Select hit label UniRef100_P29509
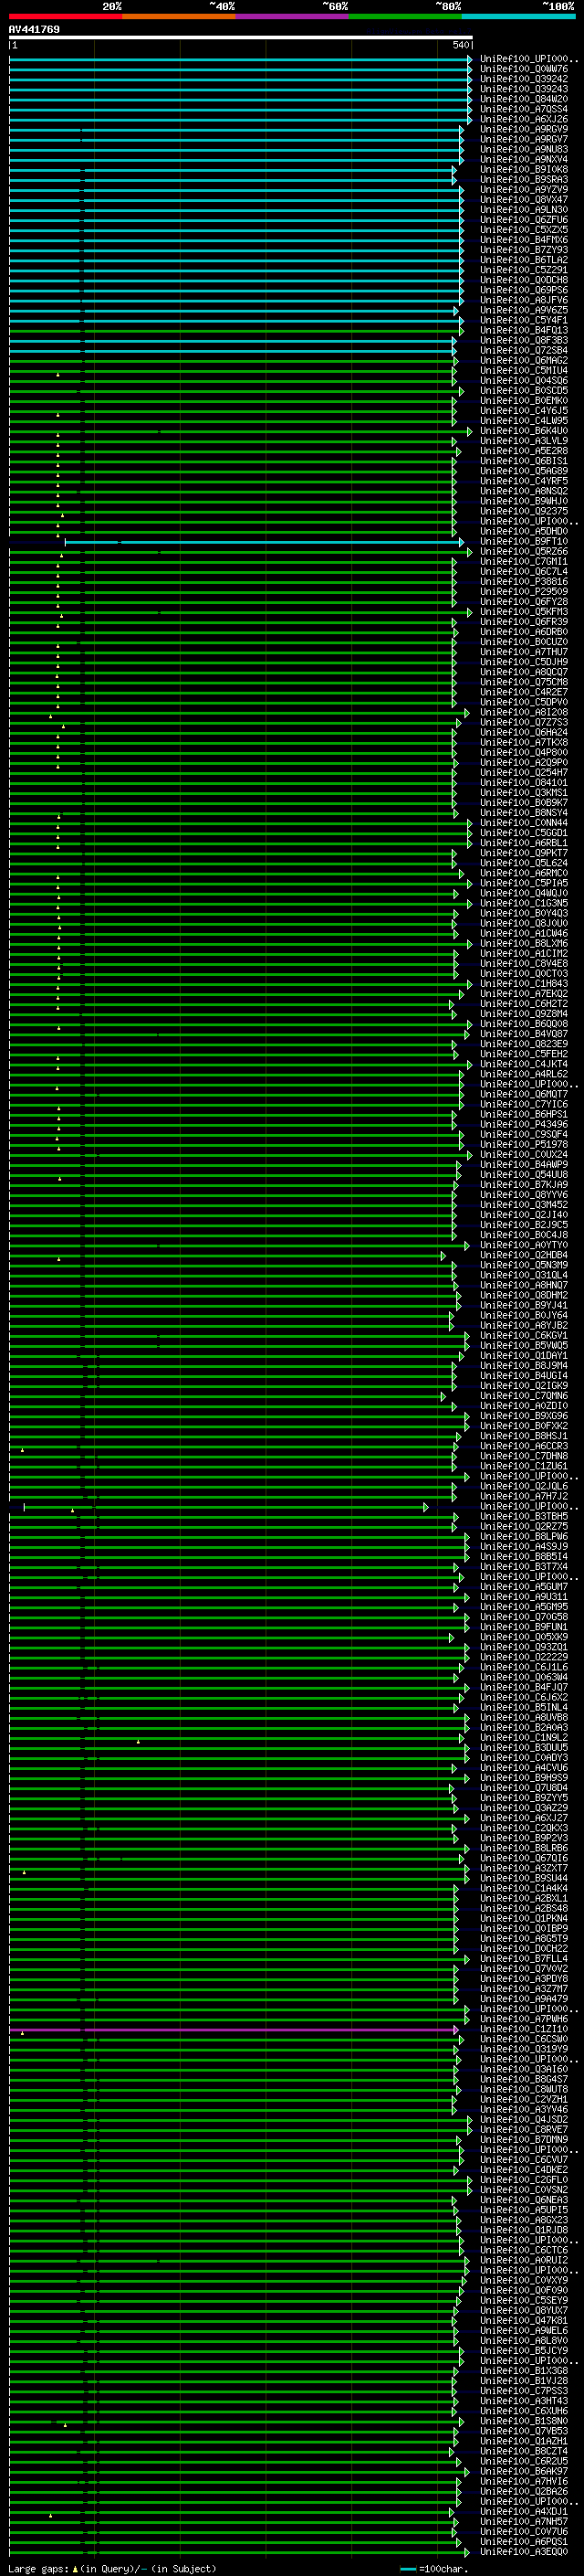584x2576 pixels. click(524, 591)
